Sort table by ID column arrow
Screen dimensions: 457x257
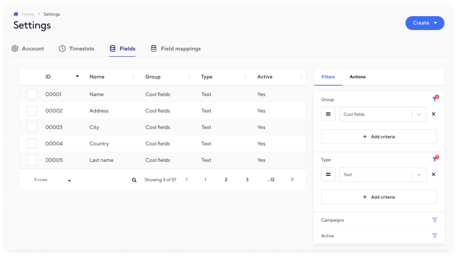pos(77,77)
